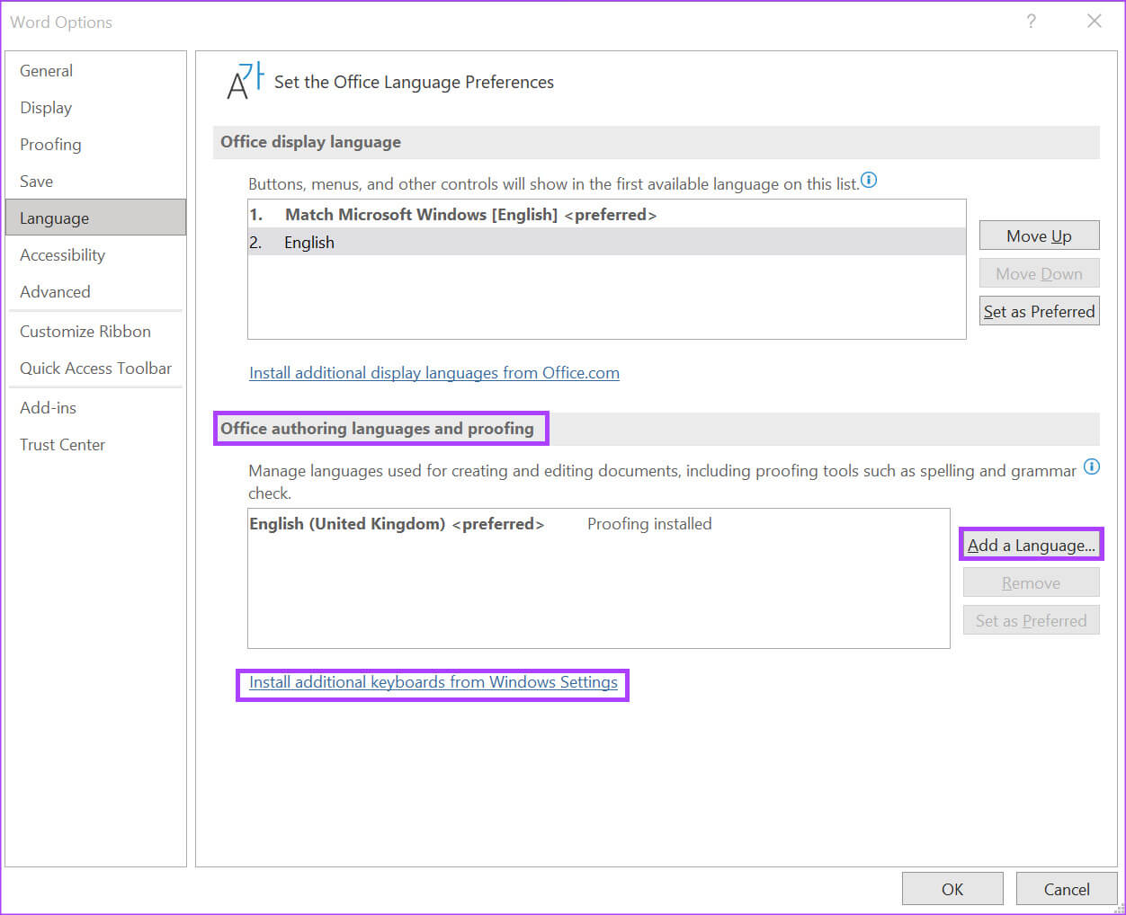Screen dimensions: 1126x915
Task: Click the Move Down button
Action: pos(1039,273)
